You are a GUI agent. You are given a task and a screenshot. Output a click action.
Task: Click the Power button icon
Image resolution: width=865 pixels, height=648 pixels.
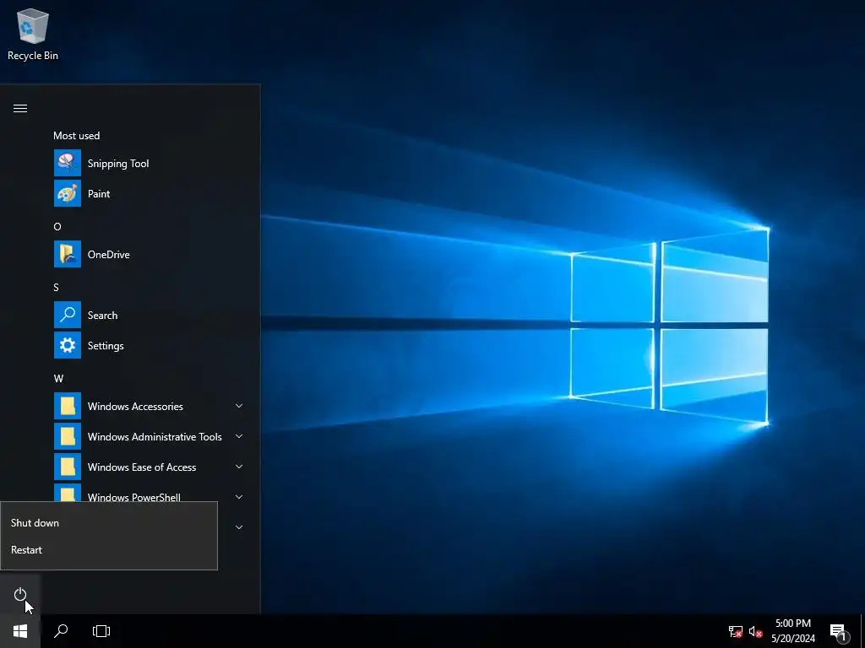(20, 594)
